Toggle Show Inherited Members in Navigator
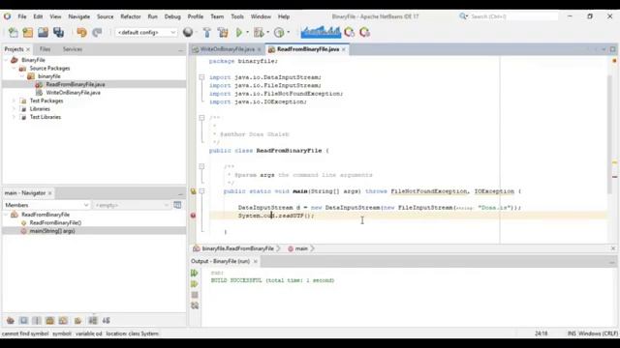 (x=11, y=320)
